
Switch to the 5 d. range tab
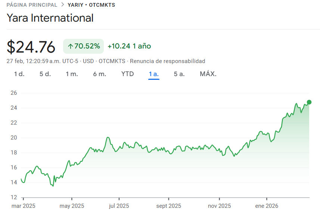click(45, 74)
